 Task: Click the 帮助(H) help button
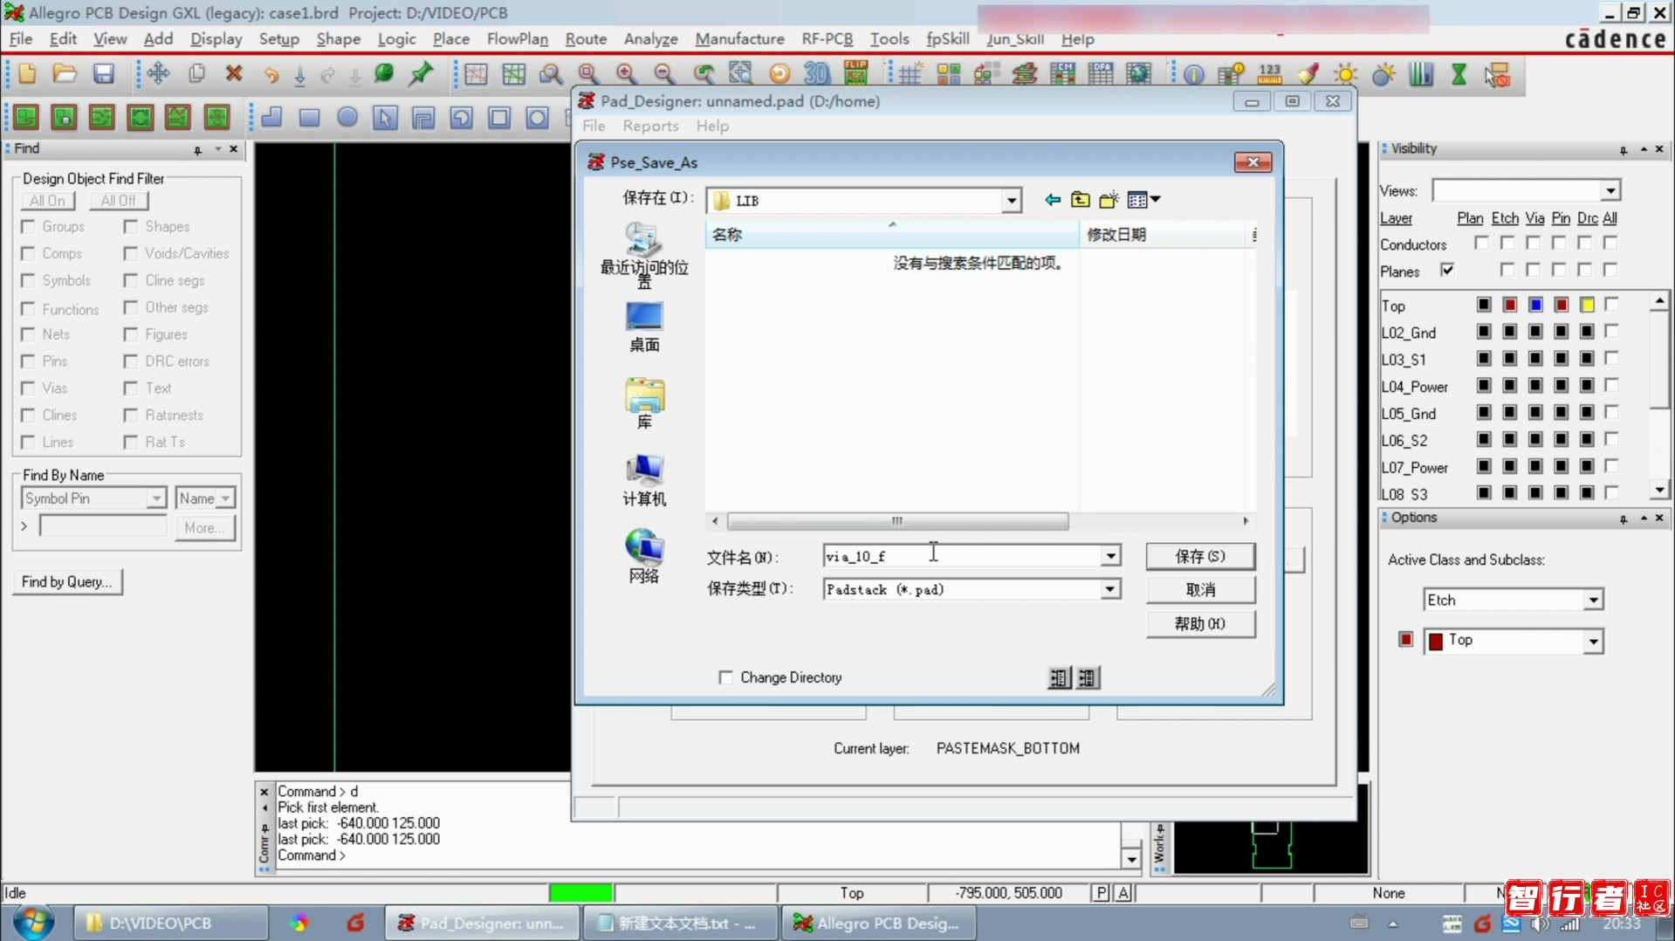(1200, 624)
